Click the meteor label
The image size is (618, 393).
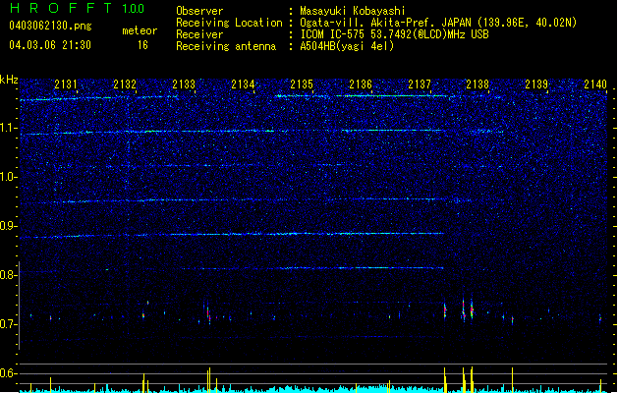tap(140, 30)
